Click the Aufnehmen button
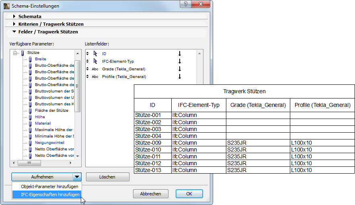This screenshot has width=355, height=205. pos(42,177)
